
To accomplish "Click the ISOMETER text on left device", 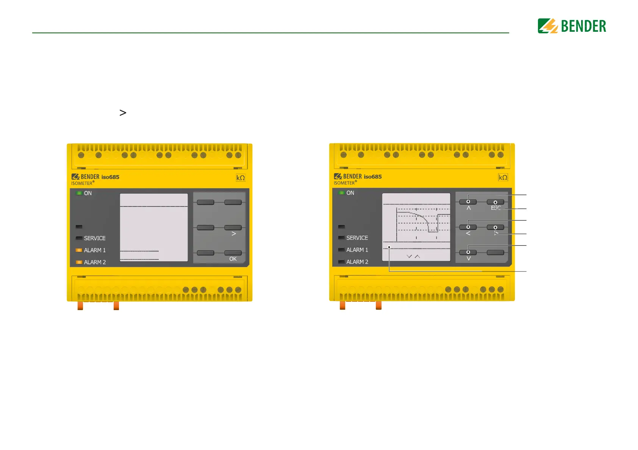I will tap(83, 183).
